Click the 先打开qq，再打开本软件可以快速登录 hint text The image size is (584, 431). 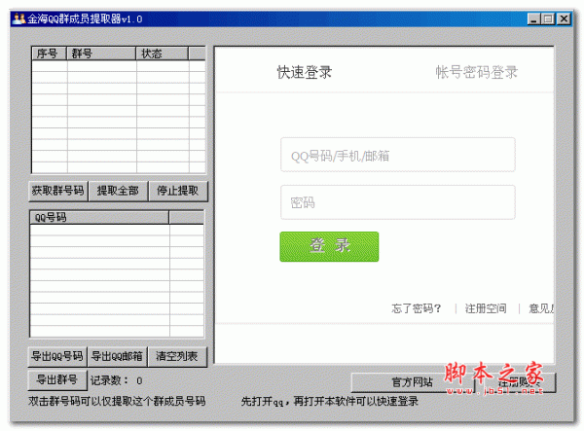330,401
